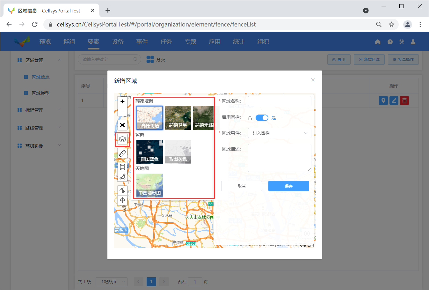This screenshot has width=429, height=290.
Task: Open the tools wrench icon in header
Action: 402,42
